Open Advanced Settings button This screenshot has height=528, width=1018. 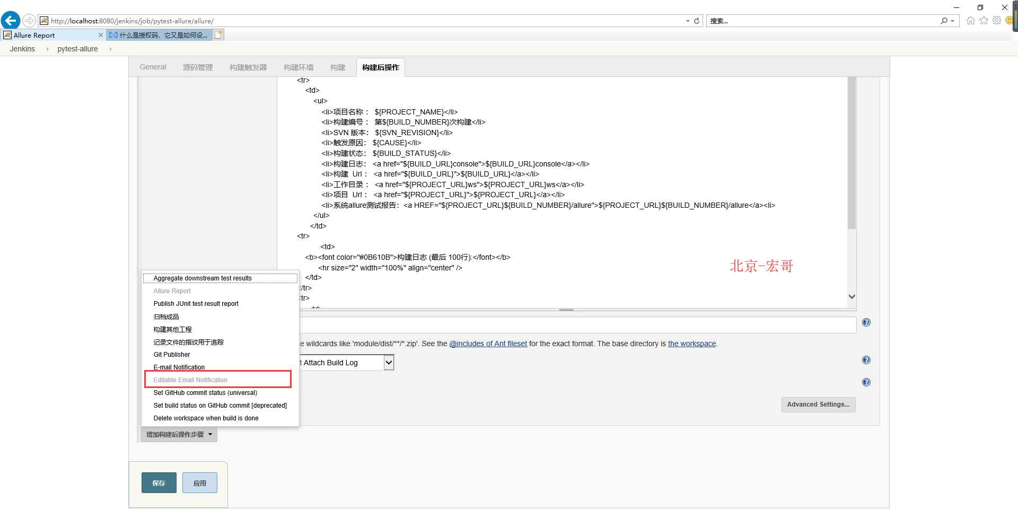click(818, 404)
